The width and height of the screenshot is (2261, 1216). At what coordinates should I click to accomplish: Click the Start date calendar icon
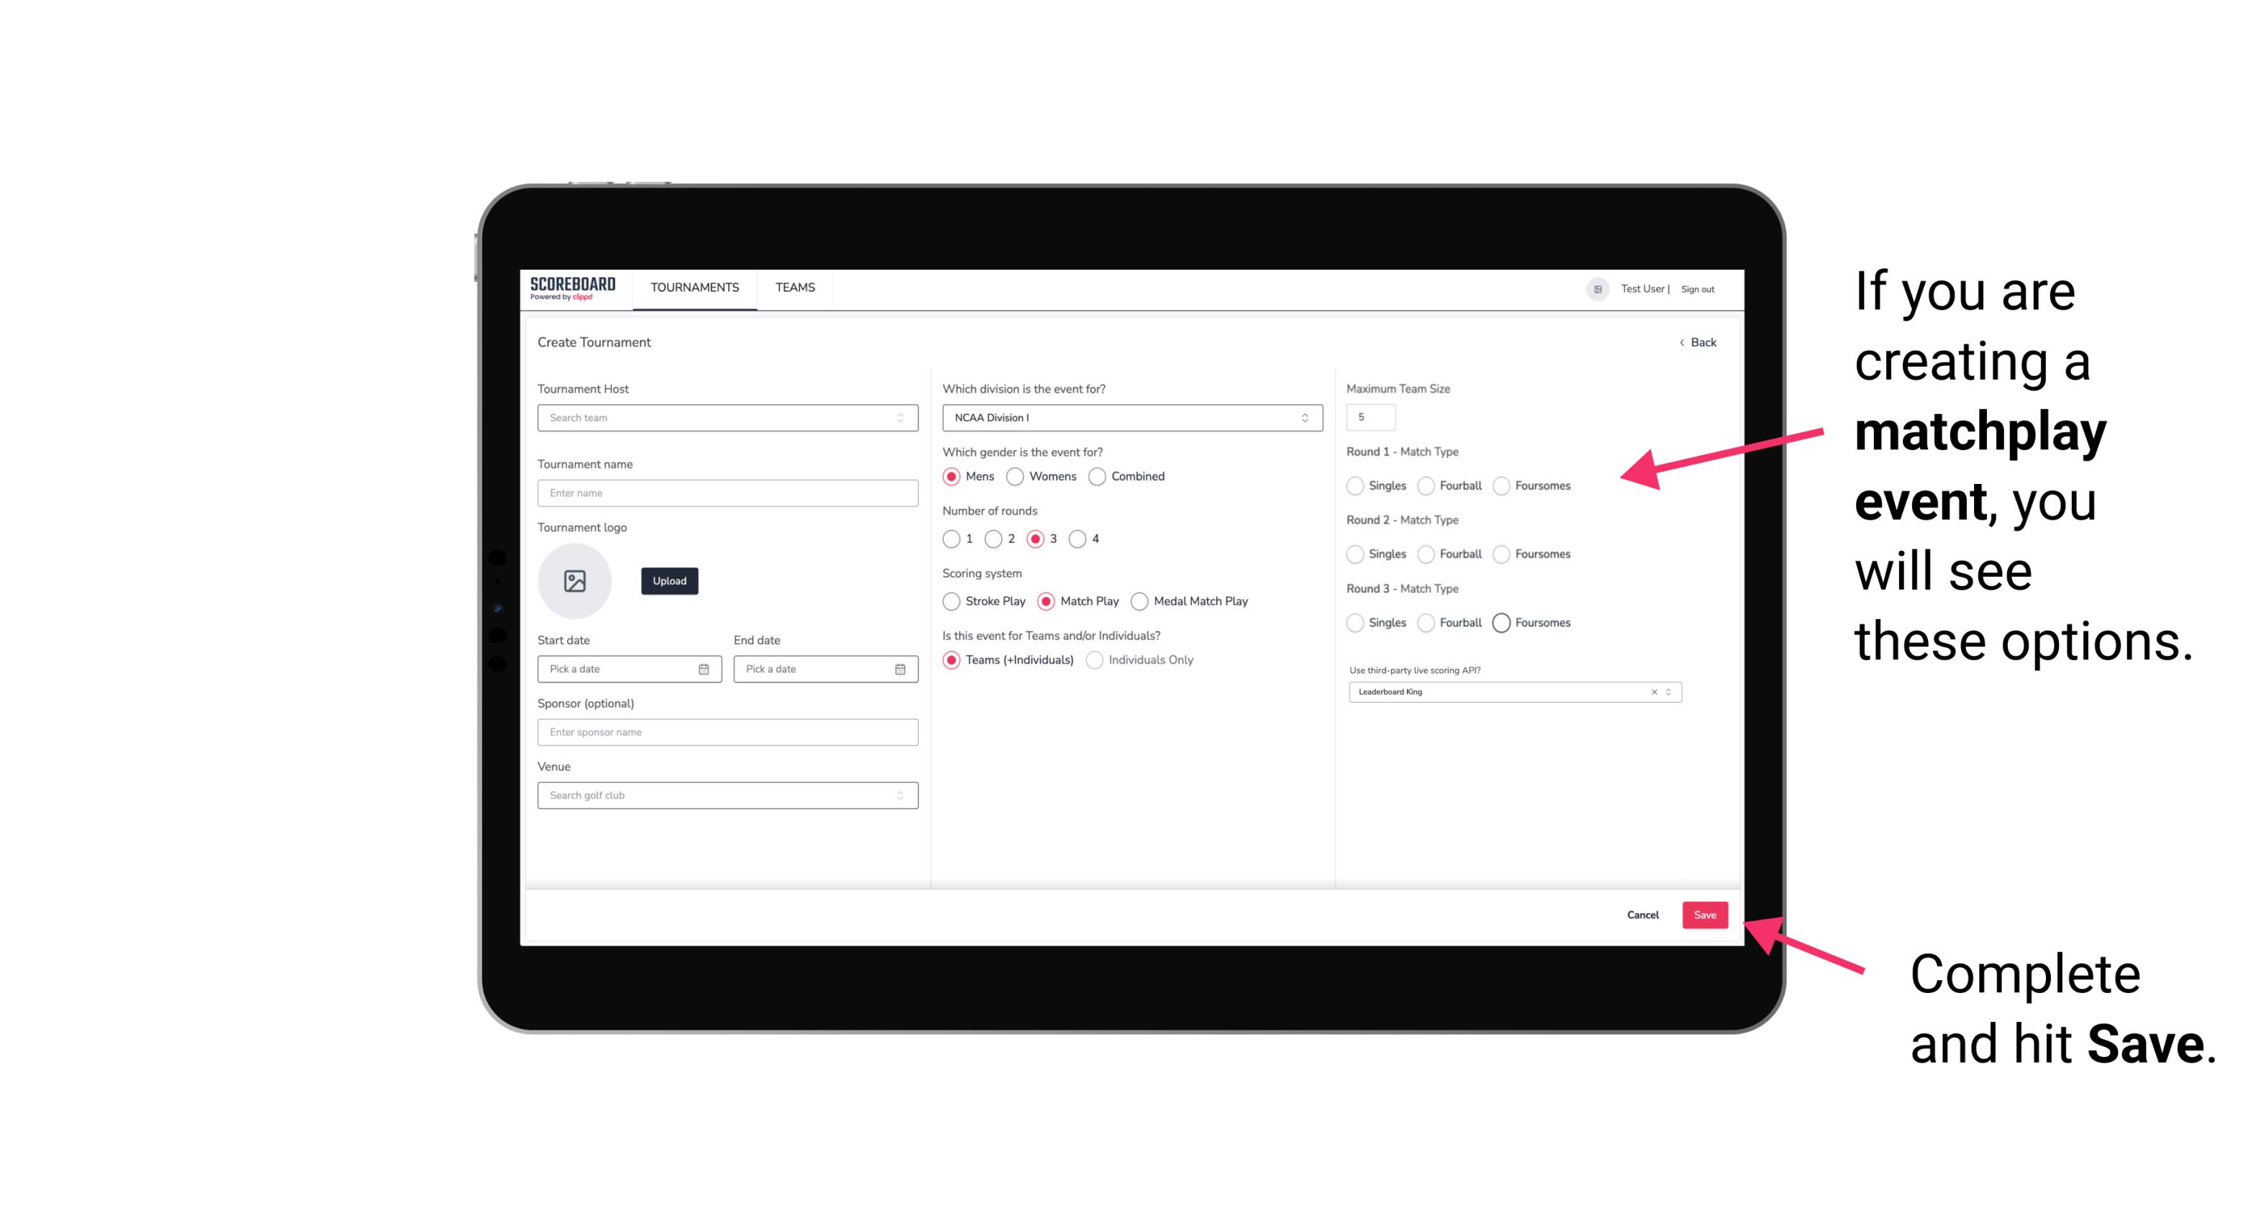[704, 669]
